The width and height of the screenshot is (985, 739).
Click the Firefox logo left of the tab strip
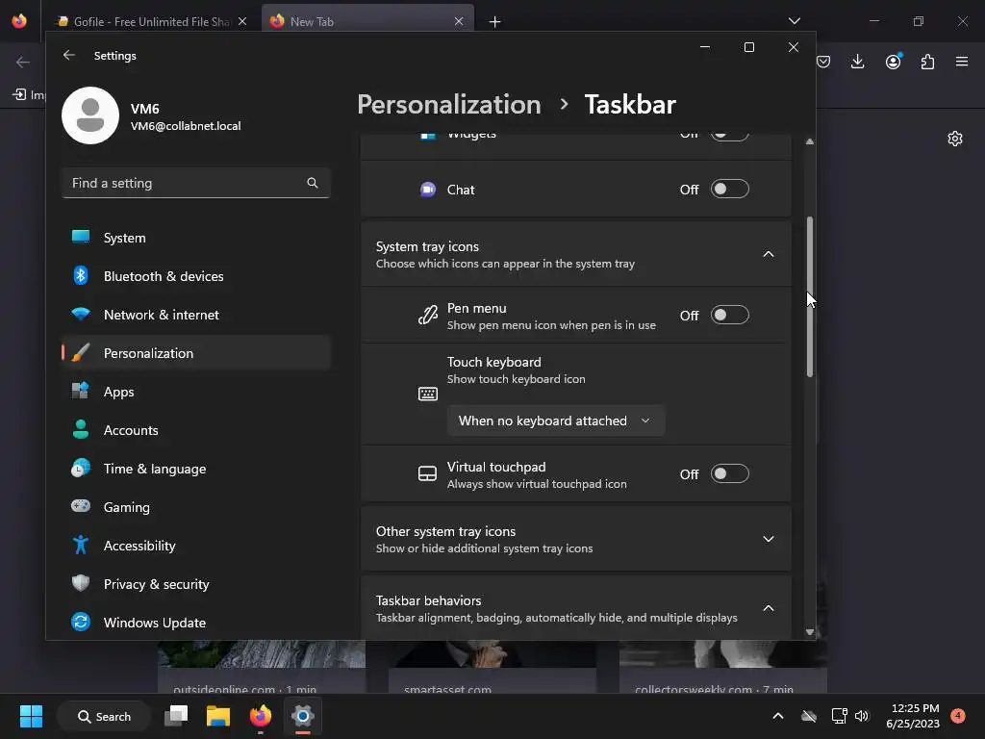coord(19,21)
